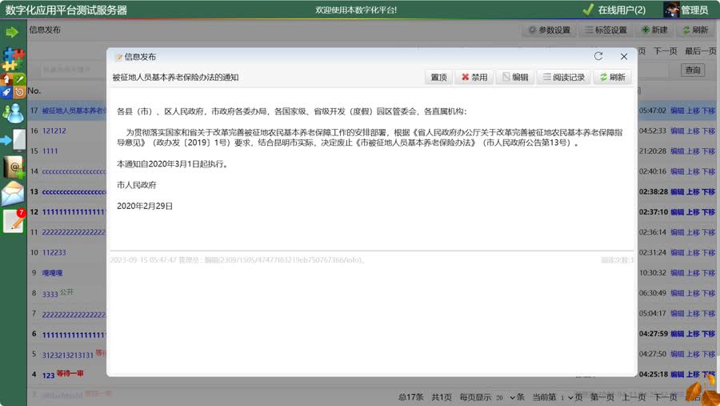Expand the per-page display count dropdown
The image size is (720, 406).
(x=502, y=397)
